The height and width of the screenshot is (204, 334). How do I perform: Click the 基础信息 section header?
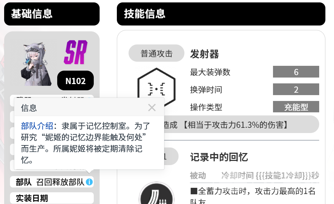coord(52,14)
